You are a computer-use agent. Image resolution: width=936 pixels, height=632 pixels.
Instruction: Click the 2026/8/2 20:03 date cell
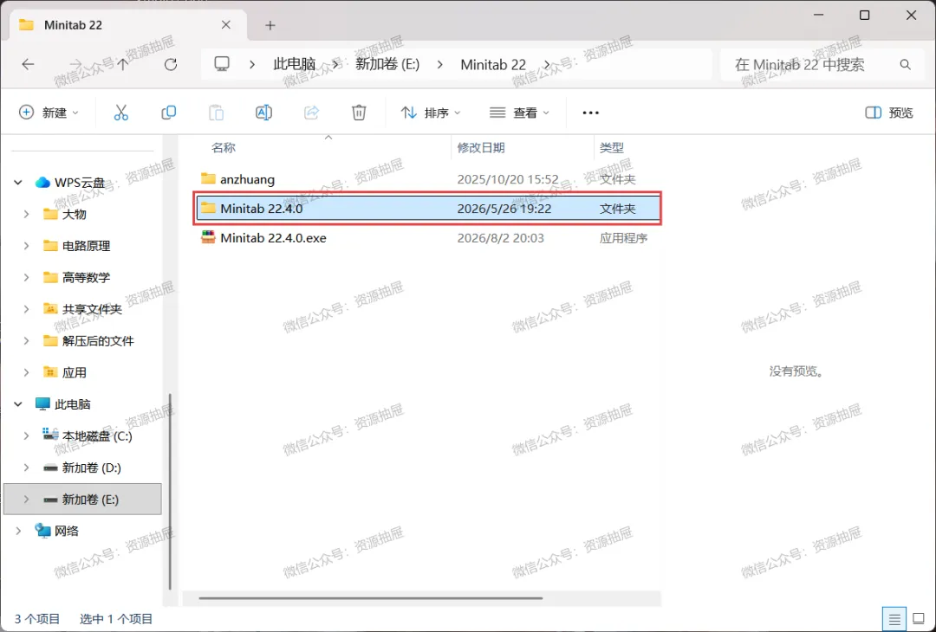pos(500,238)
